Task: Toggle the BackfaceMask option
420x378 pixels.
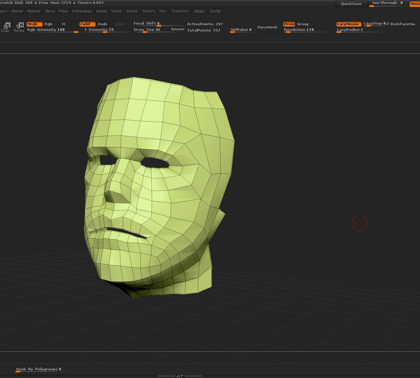Action: point(402,24)
